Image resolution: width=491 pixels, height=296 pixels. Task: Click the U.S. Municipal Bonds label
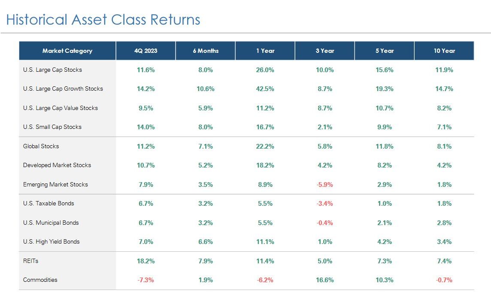click(x=51, y=223)
